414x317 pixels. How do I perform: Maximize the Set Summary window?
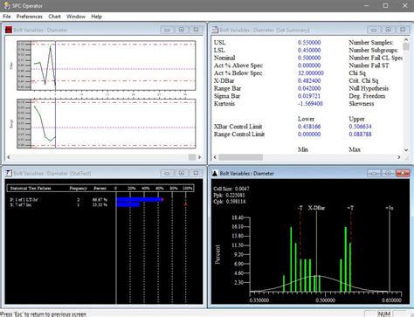388,30
